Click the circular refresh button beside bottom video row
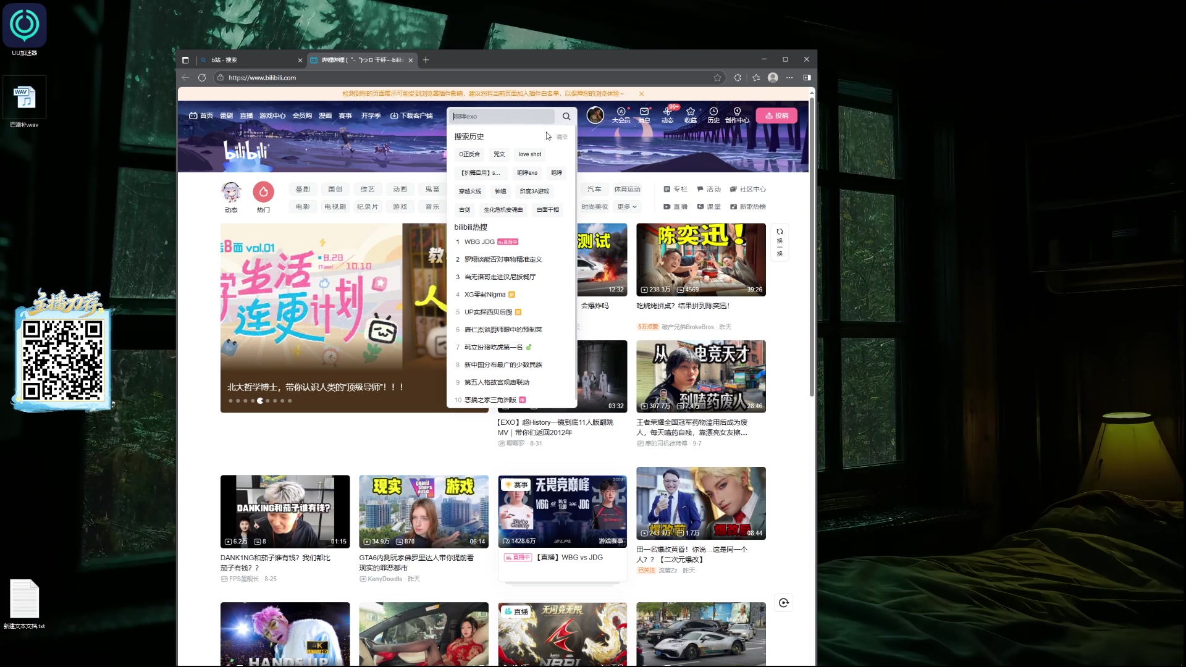Viewport: 1186px width, 667px height. click(x=783, y=603)
